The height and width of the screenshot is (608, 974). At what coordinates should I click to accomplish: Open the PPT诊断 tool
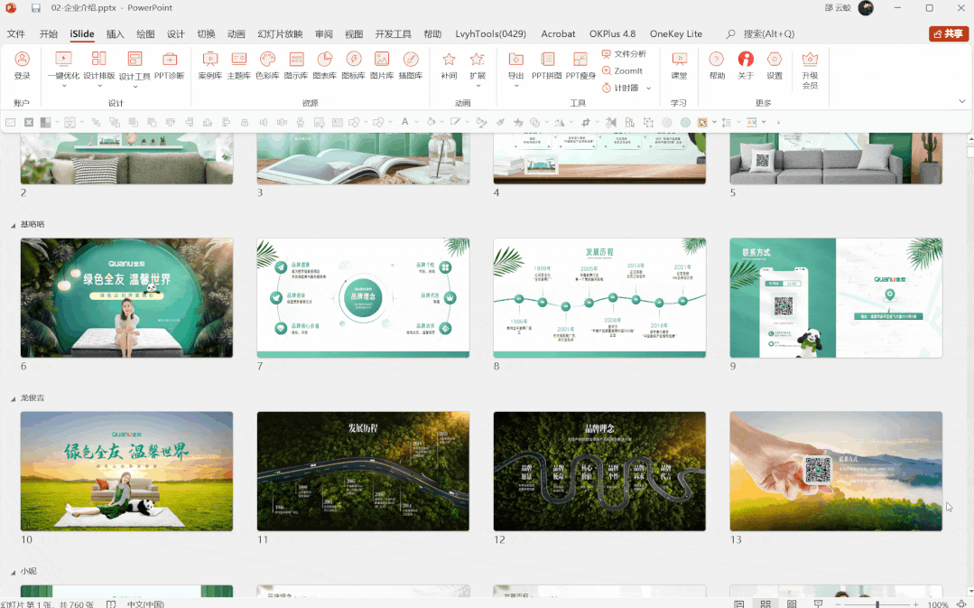[x=170, y=65]
